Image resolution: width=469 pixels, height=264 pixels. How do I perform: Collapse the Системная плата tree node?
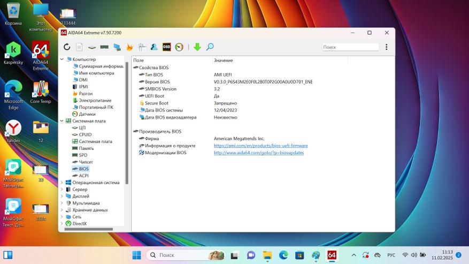[62, 121]
